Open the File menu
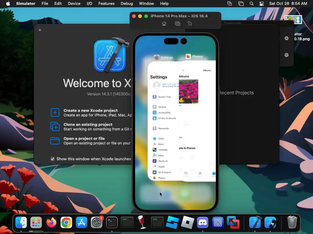The width and height of the screenshot is (313, 234). pos(45,4)
